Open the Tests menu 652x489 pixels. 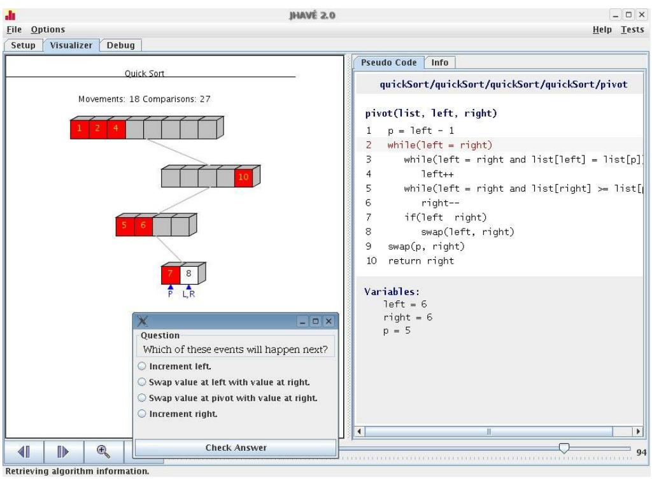coord(632,29)
